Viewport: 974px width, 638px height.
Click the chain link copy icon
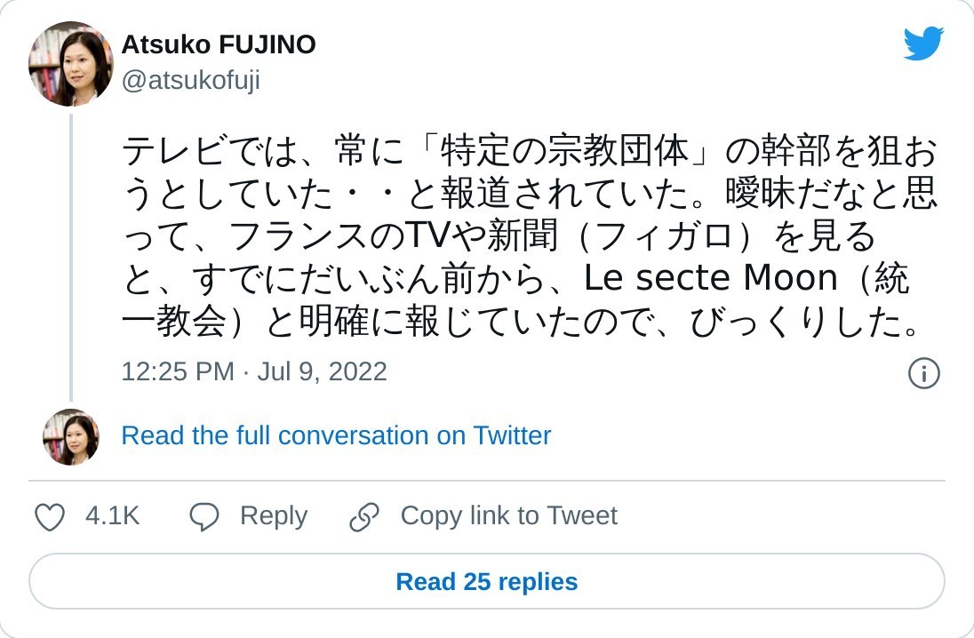coord(364,516)
